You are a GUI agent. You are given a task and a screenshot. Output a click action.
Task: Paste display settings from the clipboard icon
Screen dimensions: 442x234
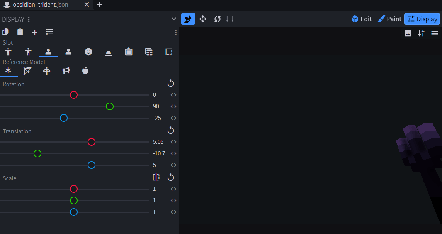(x=20, y=32)
